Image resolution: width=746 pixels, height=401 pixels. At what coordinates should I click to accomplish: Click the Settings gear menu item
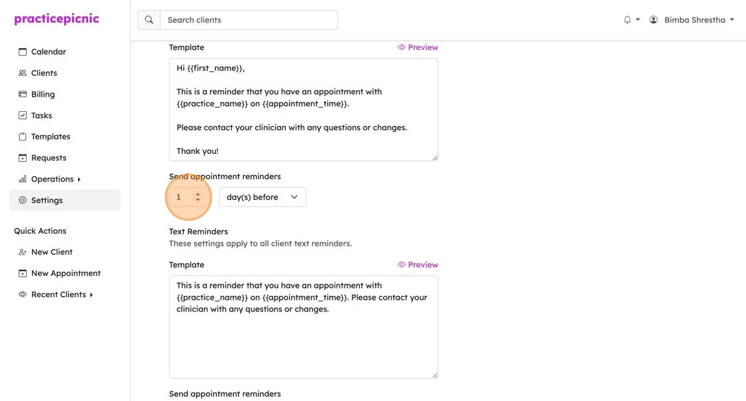(x=65, y=200)
